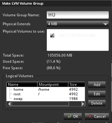Open the Physical Extends 4 MB dropdown
The image size is (112, 123).
(x=78, y=24)
